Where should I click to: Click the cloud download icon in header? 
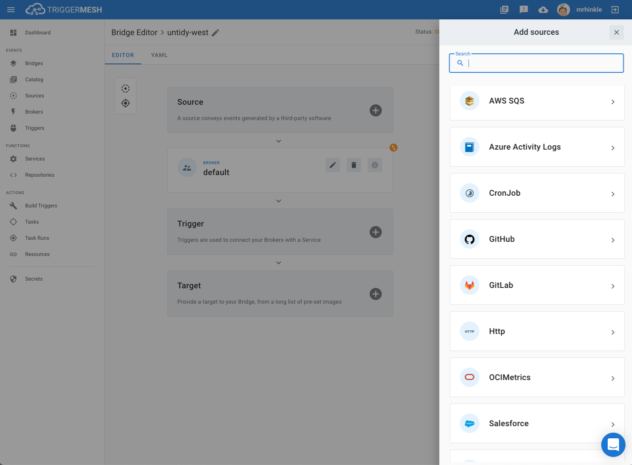pyautogui.click(x=543, y=10)
